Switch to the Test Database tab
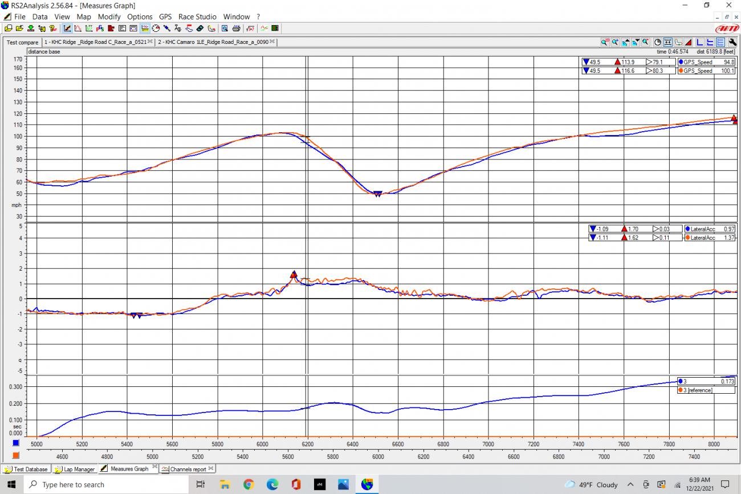Screen dimensions: 741x494 pyautogui.click(x=27, y=469)
